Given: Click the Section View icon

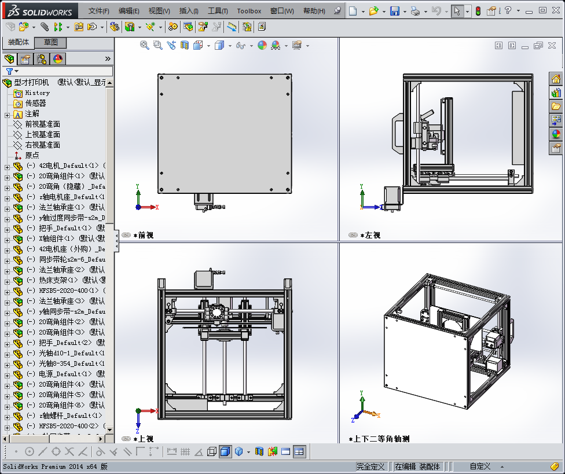Looking at the screenshot, I should coord(185,45).
